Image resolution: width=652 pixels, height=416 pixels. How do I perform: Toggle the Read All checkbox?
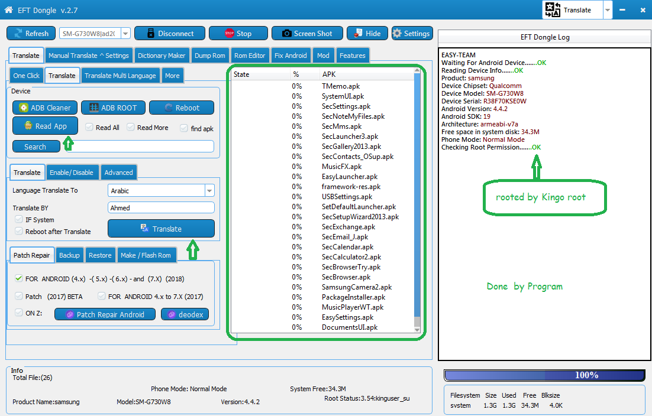pyautogui.click(x=89, y=127)
